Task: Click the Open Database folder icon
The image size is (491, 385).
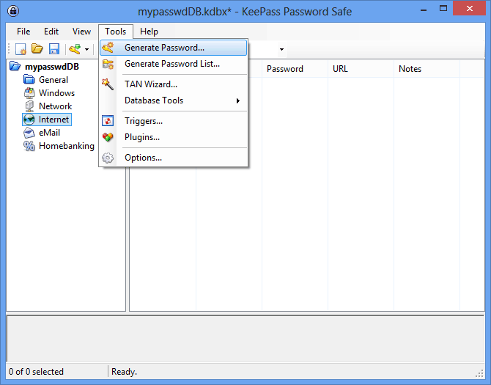Action: [x=37, y=49]
